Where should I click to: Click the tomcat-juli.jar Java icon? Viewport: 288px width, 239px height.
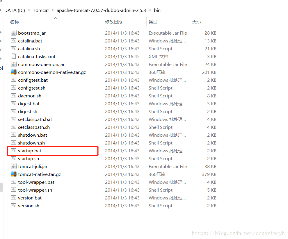point(14,166)
